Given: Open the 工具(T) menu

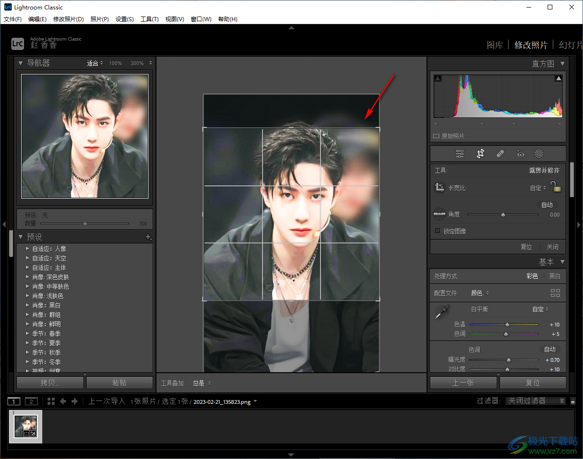Looking at the screenshot, I should 149,19.
